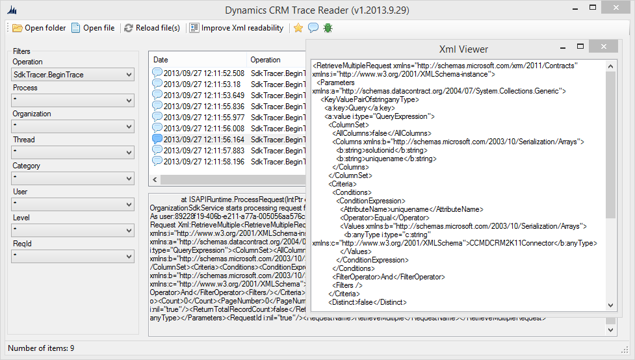Select the trace row dated 12:11:52.508
Viewport: 635px width, 360px height.
[227, 73]
